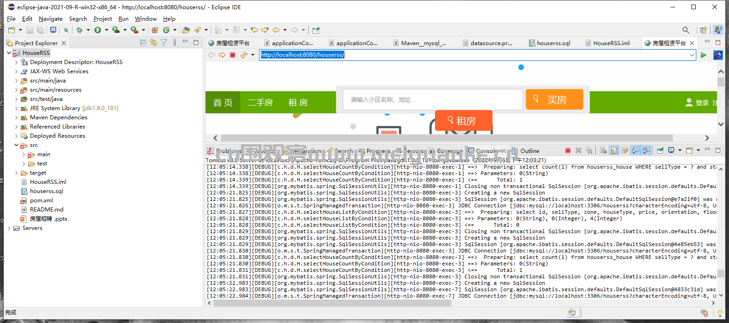Viewport: 729px width, 323px height.
Task: Click the 二手房 navigation link
Action: (x=260, y=102)
